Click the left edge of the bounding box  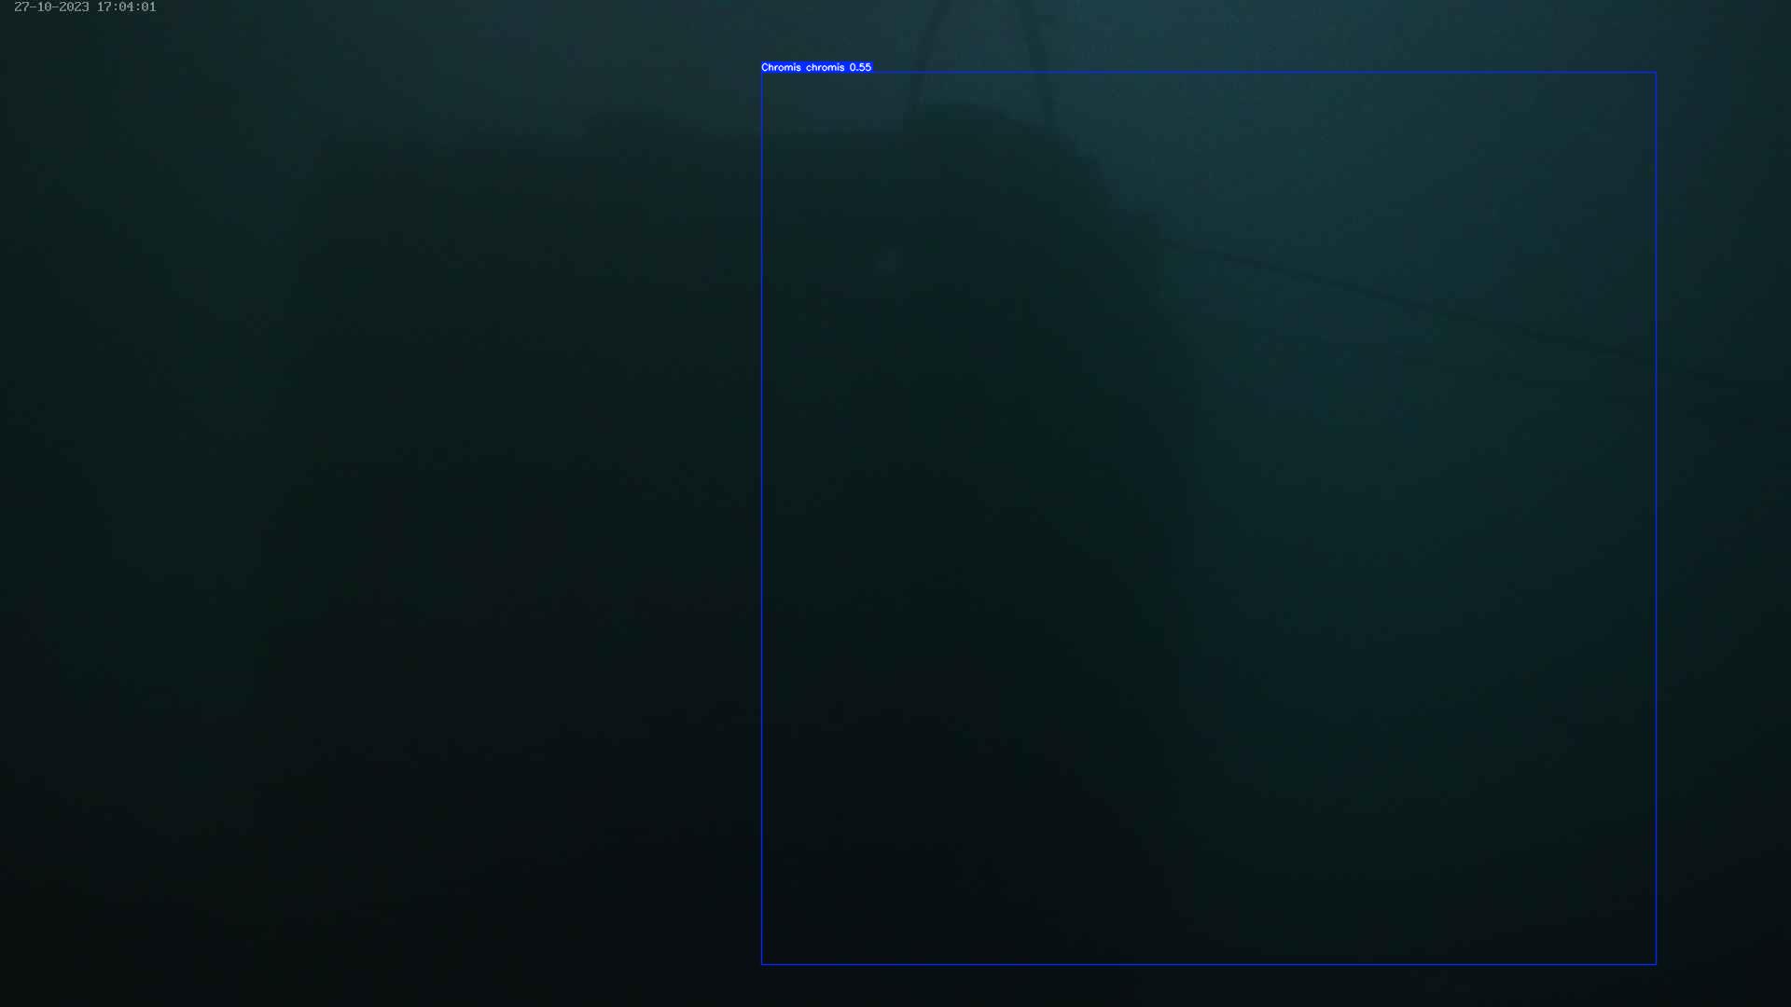[x=762, y=518]
